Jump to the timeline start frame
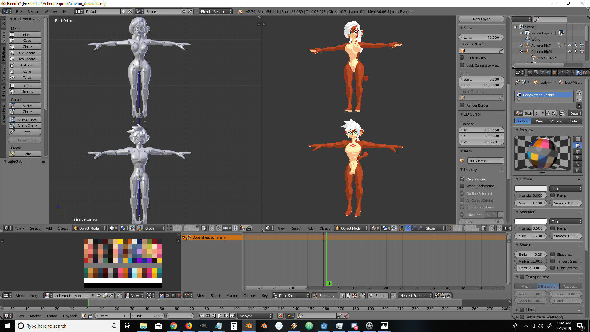 coord(202,316)
